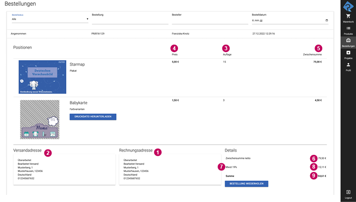The height and width of the screenshot is (202, 356).
Task: Open the calendar picker in Bestelldatum
Action: tap(327, 20)
